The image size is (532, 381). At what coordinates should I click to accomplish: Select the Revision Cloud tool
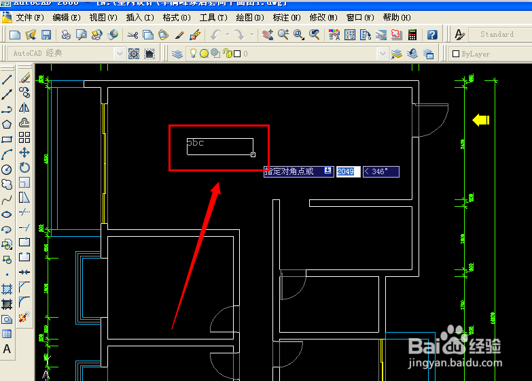tap(7, 184)
